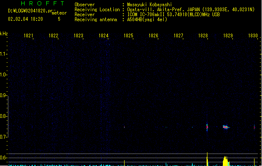Click the faint cyan echo dot after 1826
Viewport: 262px width, 166px height.
click(x=166, y=127)
